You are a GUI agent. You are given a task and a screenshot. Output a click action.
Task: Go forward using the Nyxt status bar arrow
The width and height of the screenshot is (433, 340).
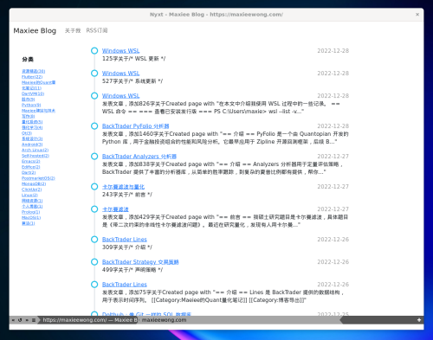[x=27, y=320]
